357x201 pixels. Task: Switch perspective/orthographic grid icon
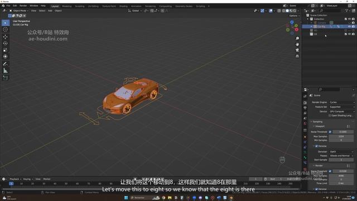click(x=297, y=56)
